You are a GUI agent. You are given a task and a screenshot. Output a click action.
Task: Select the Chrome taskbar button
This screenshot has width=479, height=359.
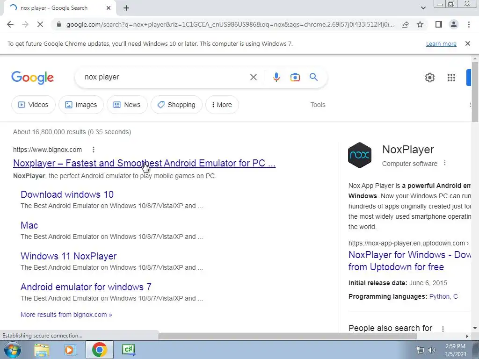click(x=99, y=350)
